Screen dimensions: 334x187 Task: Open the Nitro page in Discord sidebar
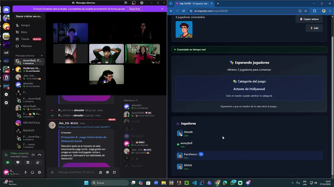coord(29,32)
